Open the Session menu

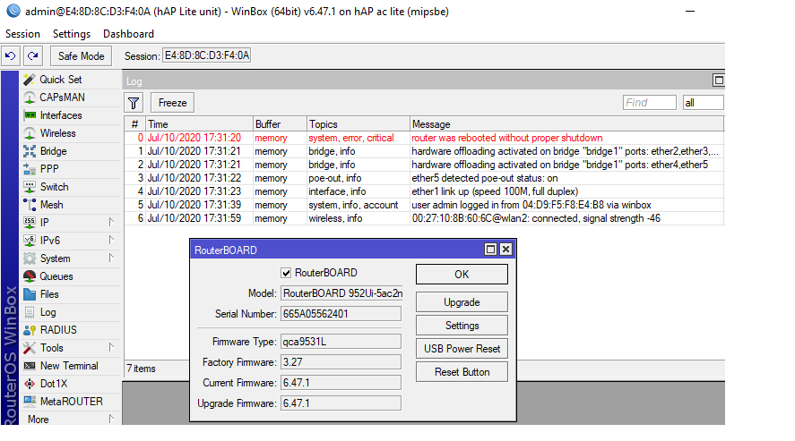[22, 34]
